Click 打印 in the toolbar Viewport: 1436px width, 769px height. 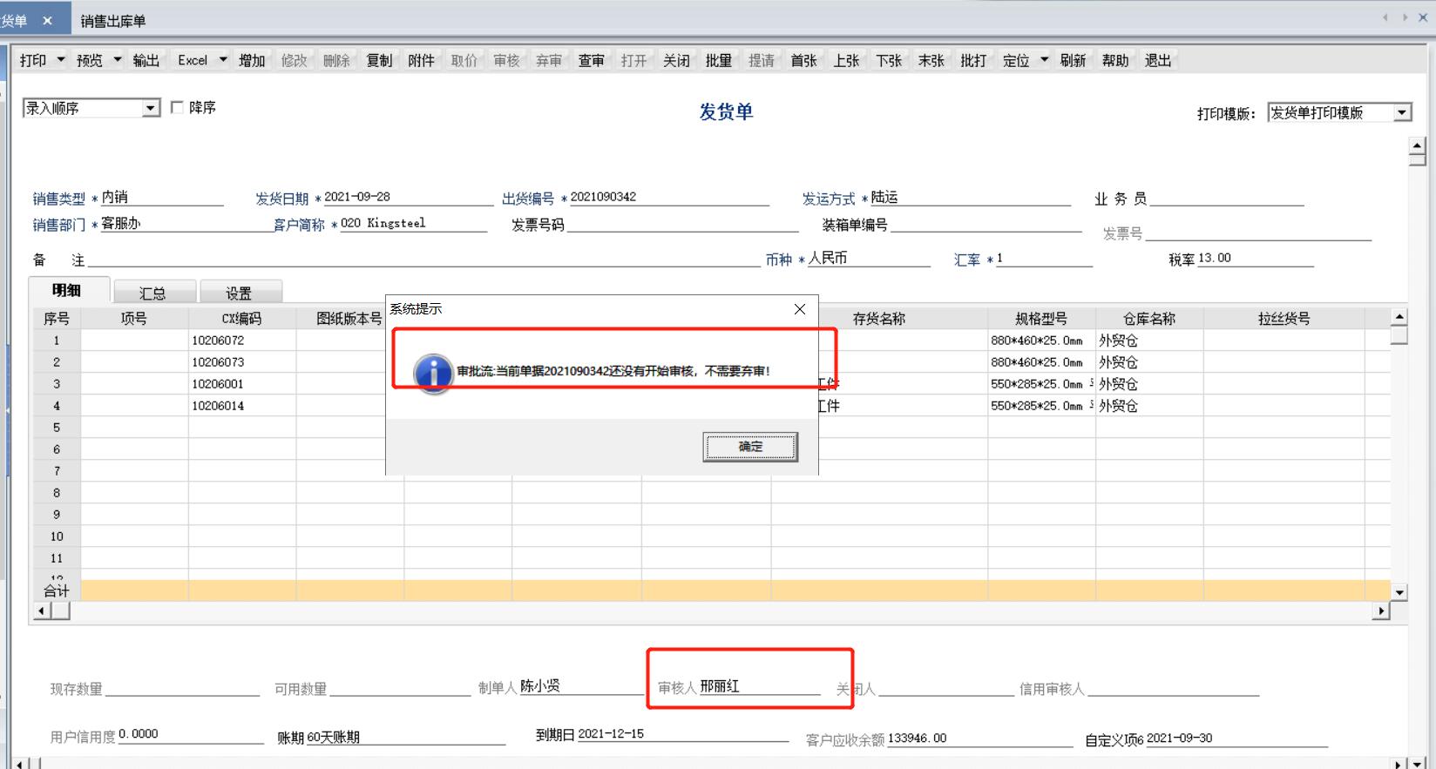[33, 60]
